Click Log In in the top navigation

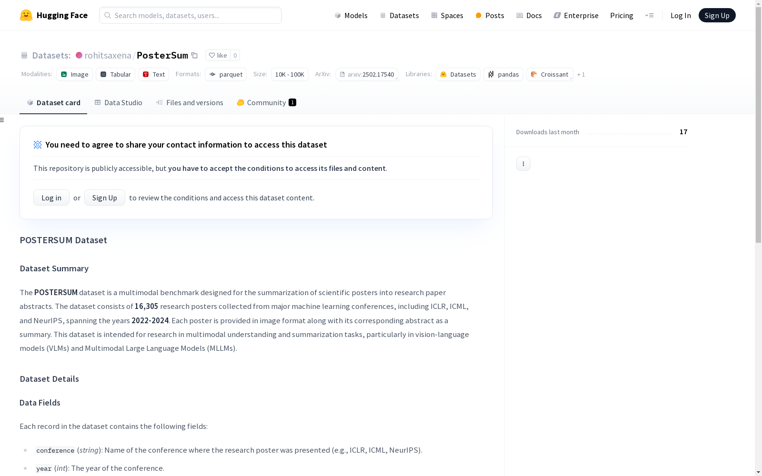tap(681, 15)
